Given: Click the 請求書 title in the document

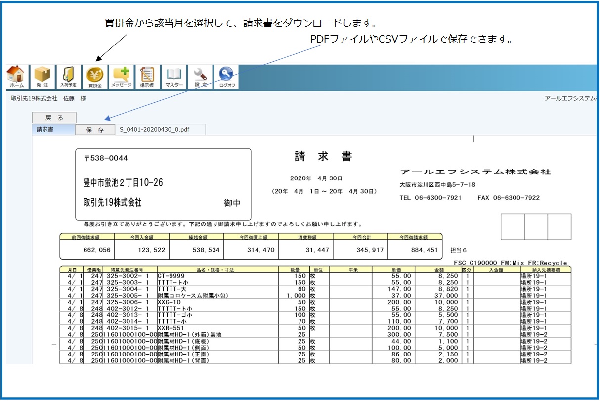Looking at the screenshot, I should (323, 157).
